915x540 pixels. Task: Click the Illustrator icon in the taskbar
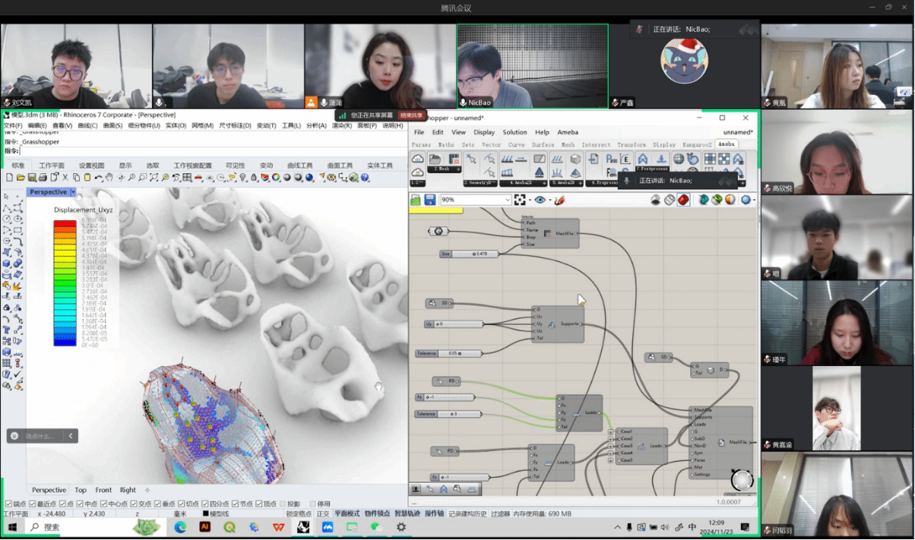204,527
